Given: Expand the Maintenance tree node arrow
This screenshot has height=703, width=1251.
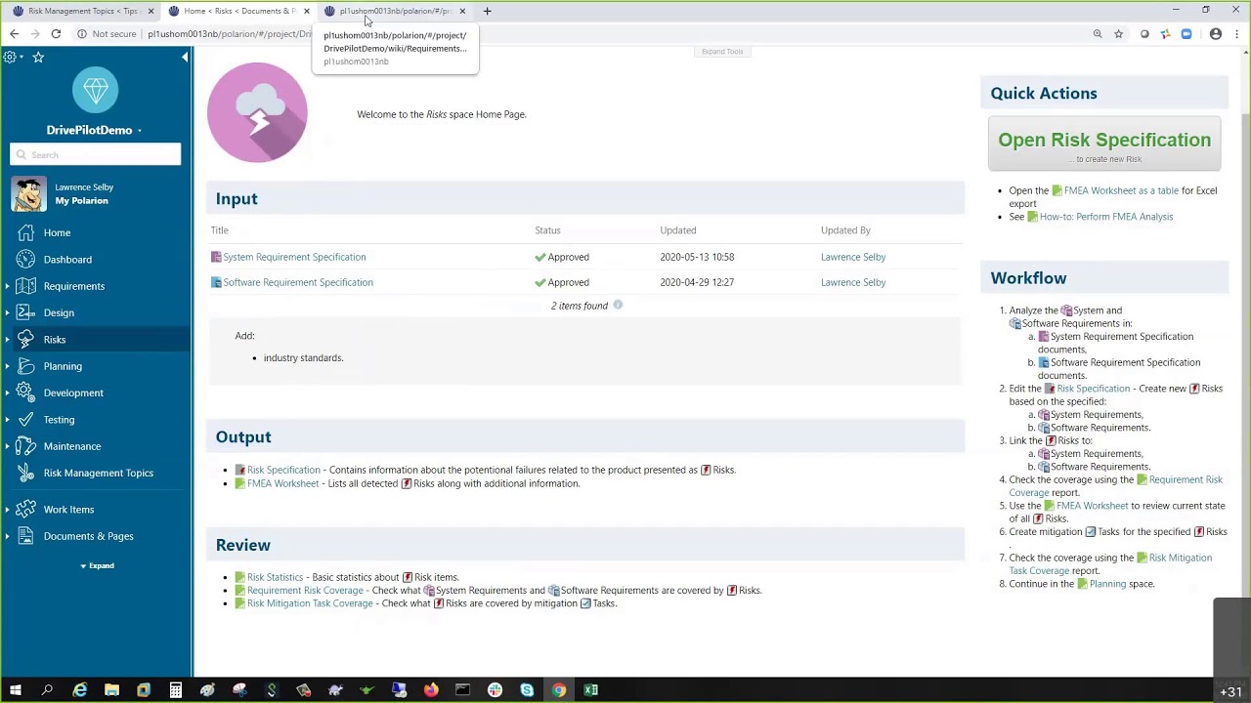Looking at the screenshot, I should (7, 446).
